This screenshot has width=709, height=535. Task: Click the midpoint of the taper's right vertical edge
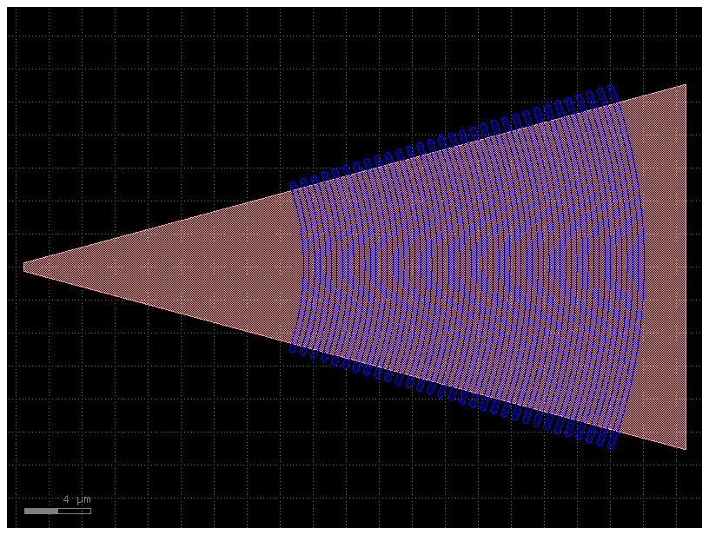tap(686, 267)
